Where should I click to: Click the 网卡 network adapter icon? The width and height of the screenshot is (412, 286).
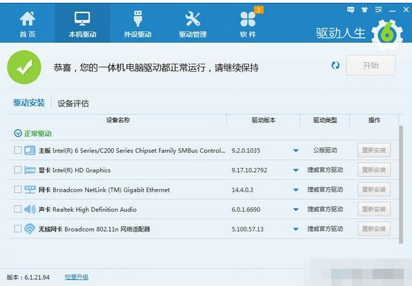[30, 190]
